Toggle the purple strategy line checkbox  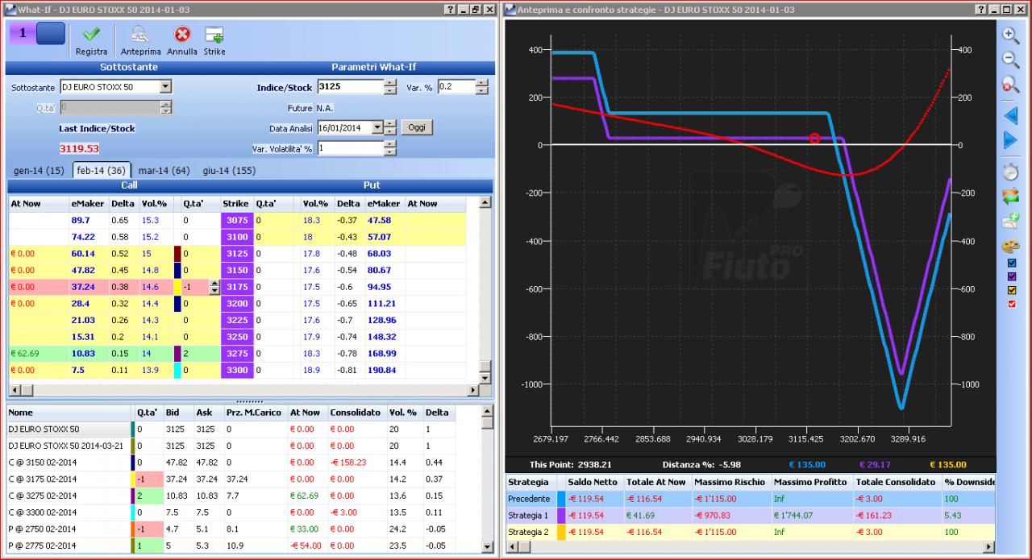click(1013, 276)
